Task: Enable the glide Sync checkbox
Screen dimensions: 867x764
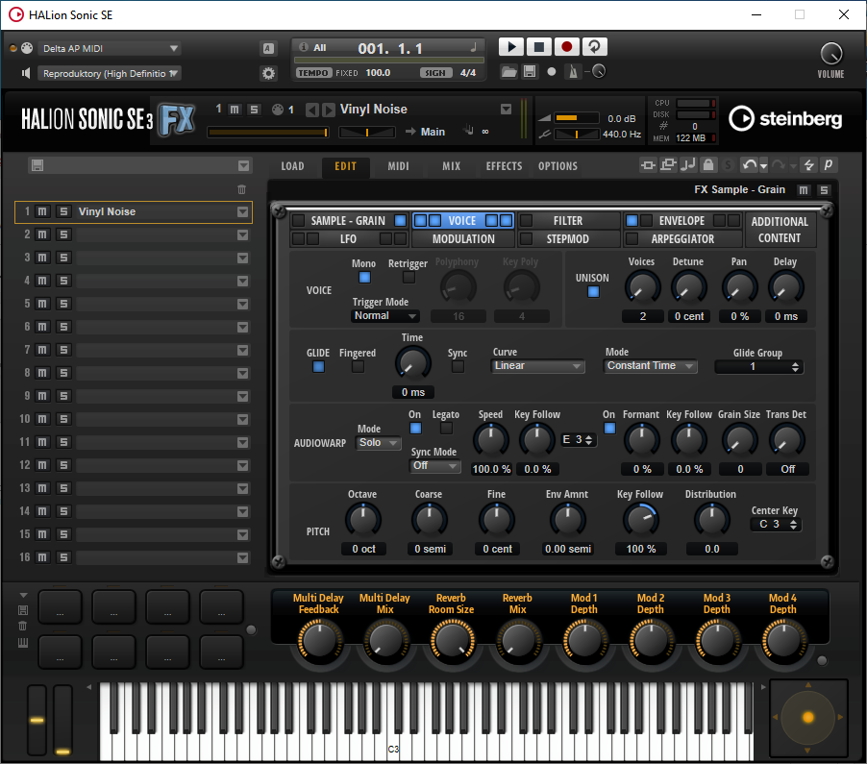Action: coord(458,366)
